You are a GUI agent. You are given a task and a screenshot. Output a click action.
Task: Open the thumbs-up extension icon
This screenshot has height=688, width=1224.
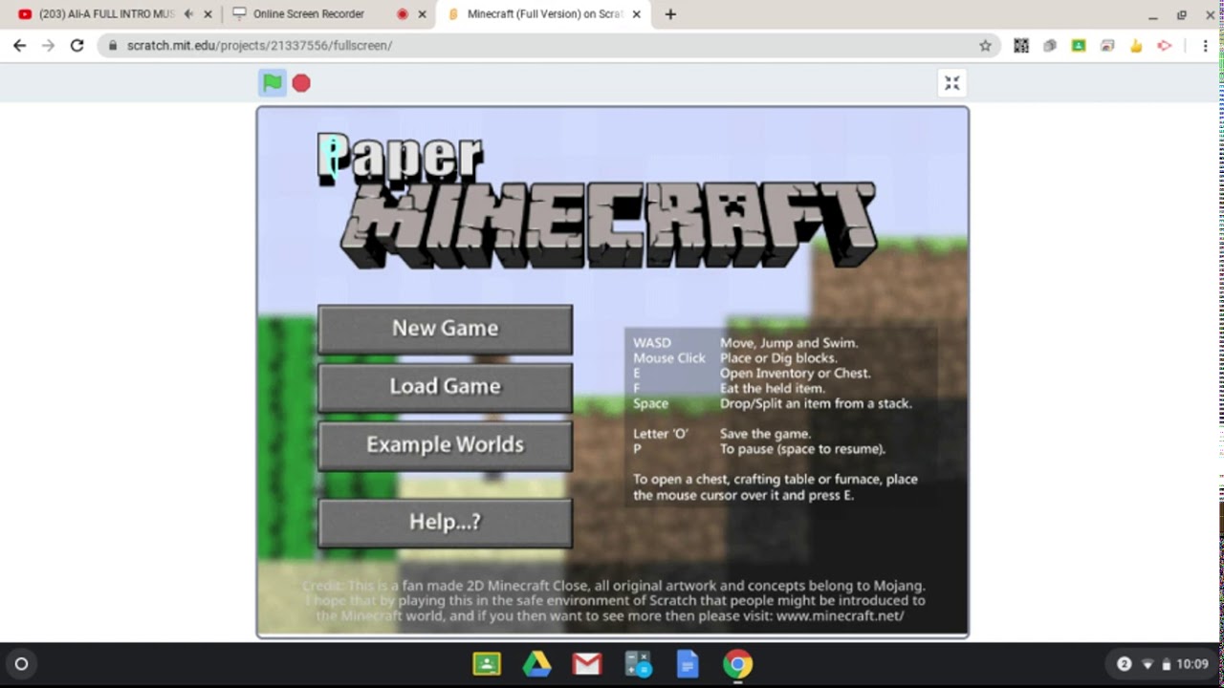point(1136,45)
